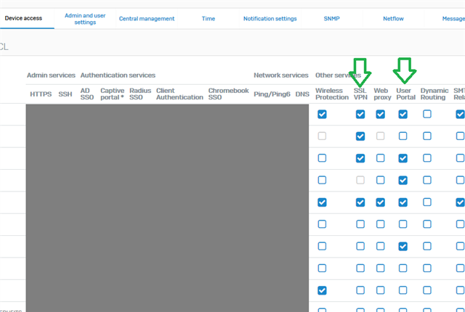Click the AD SSO column header
465x312 pixels.
(87, 94)
